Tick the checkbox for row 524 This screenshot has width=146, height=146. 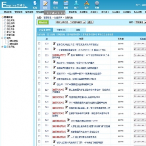[x=39, y=107]
